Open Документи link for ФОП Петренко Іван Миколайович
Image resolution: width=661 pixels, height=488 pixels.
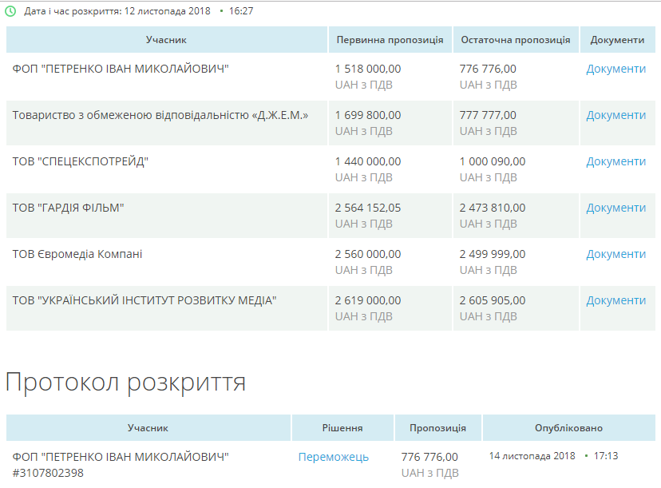(x=615, y=69)
